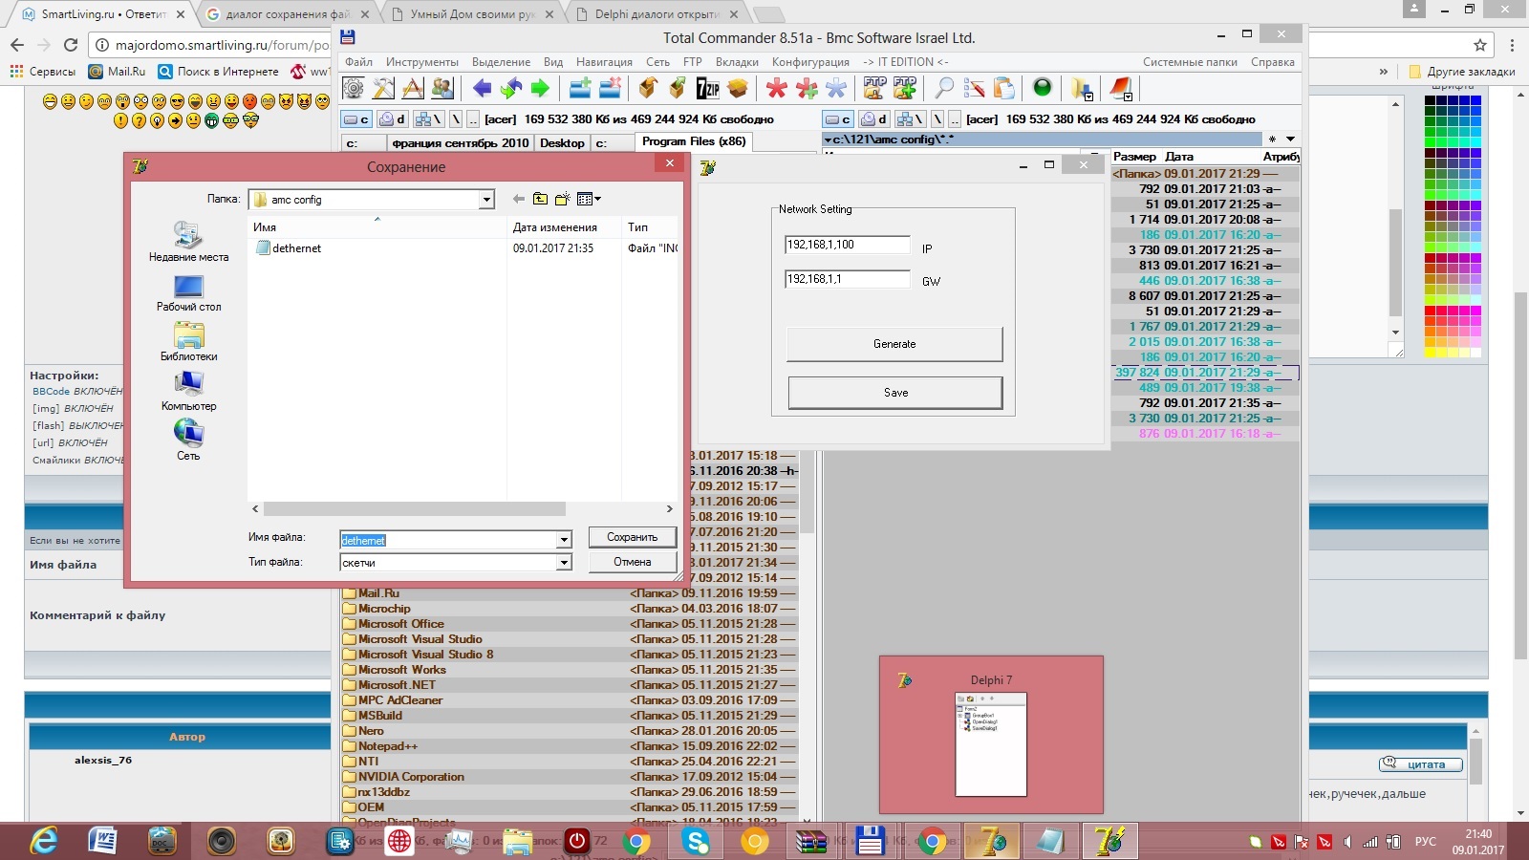Click the Generate button
This screenshot has height=860, width=1529.
[x=894, y=344]
